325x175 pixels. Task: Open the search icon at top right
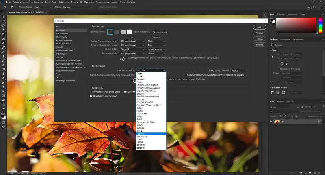pyautogui.click(x=309, y=7)
